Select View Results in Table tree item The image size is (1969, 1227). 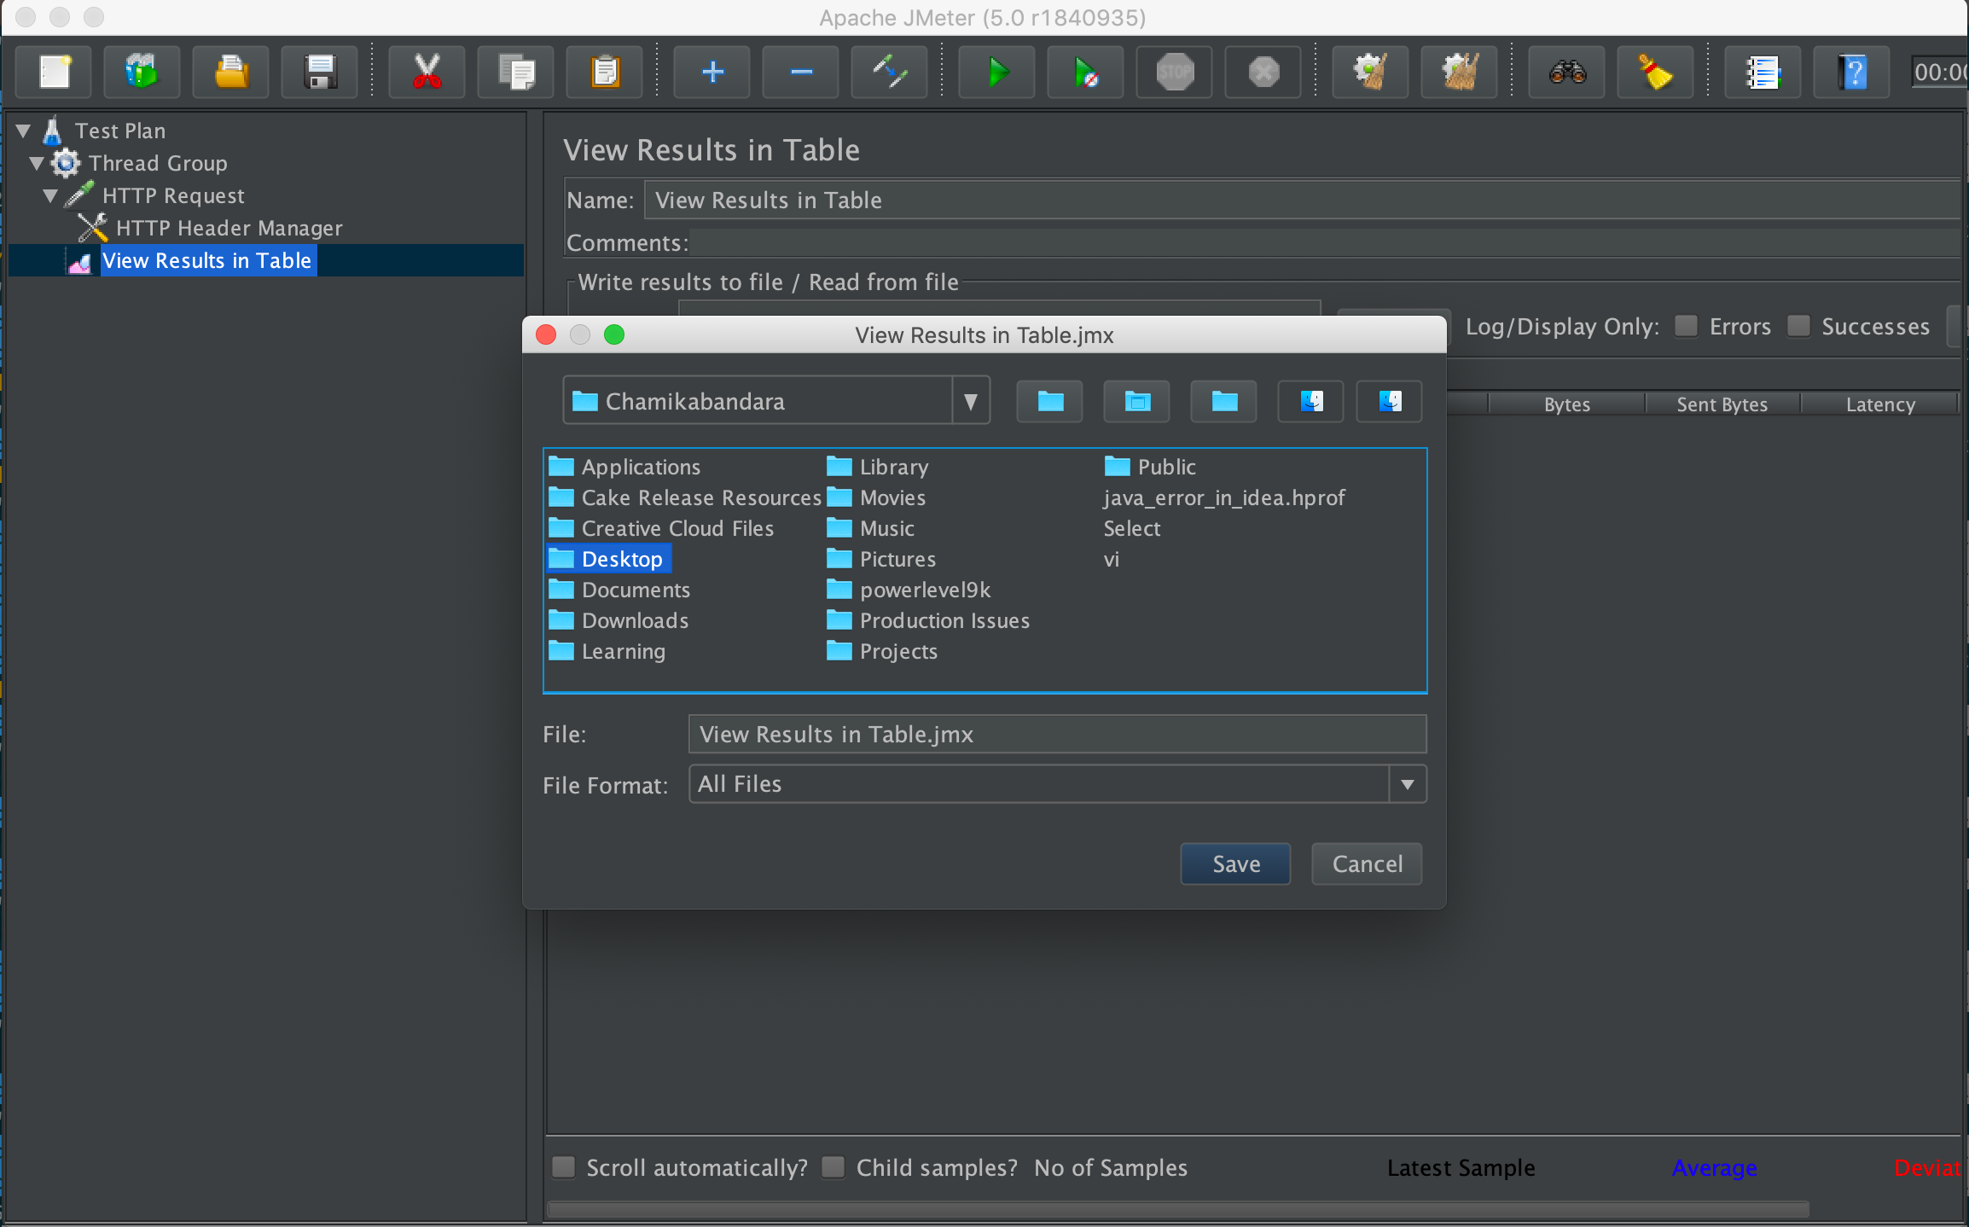pyautogui.click(x=206, y=260)
